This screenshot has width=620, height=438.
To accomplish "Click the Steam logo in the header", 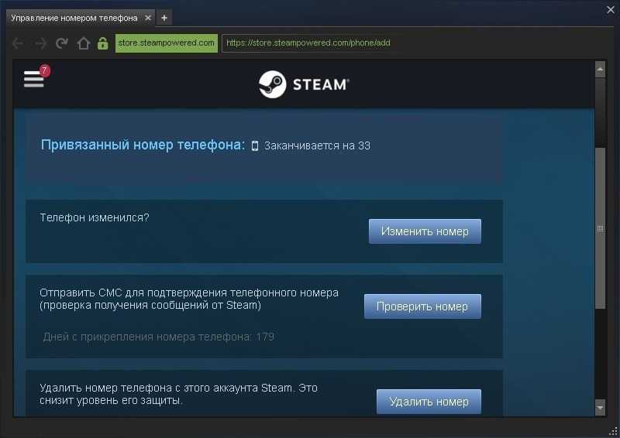I will (x=304, y=84).
